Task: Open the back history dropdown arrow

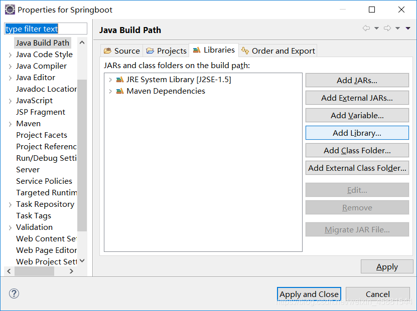Action: [376, 28]
